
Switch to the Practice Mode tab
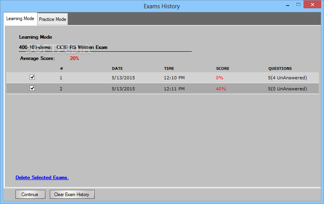52,19
